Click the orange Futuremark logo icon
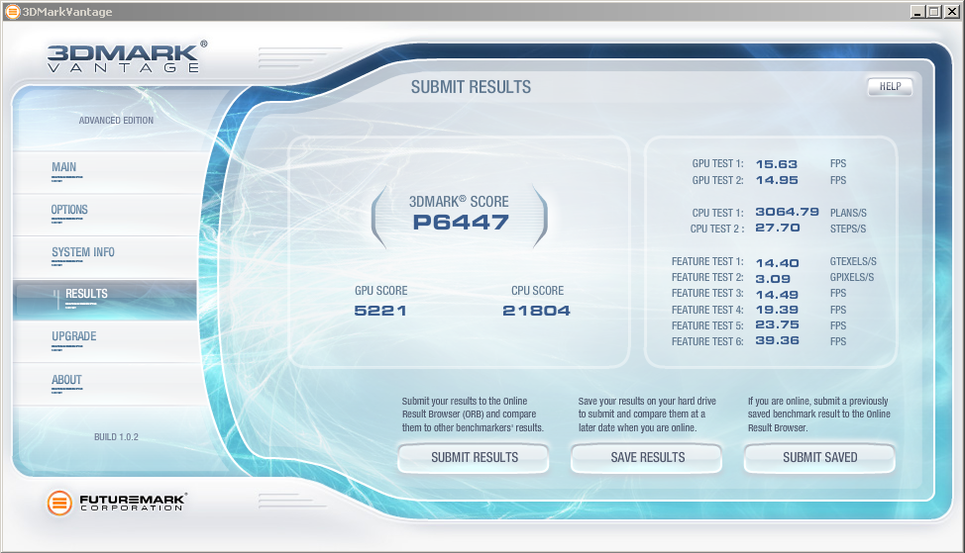 click(x=60, y=503)
